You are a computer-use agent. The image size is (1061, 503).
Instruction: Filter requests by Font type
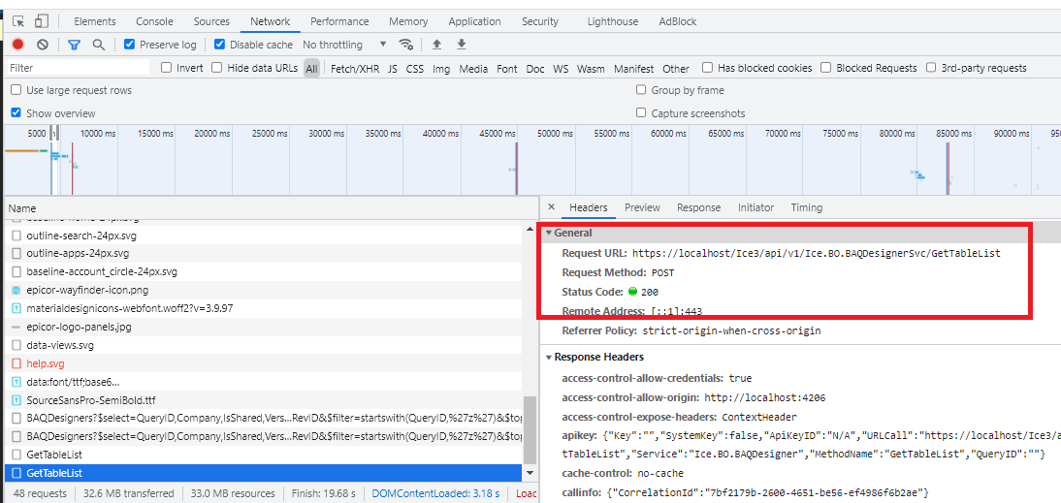[x=507, y=68]
